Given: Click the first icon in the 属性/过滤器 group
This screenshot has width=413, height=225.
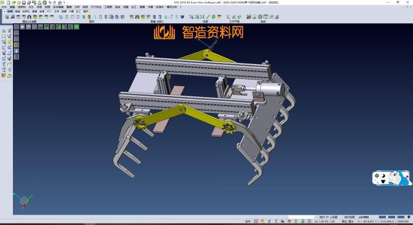Looking at the screenshot, I should tap(7, 17).
